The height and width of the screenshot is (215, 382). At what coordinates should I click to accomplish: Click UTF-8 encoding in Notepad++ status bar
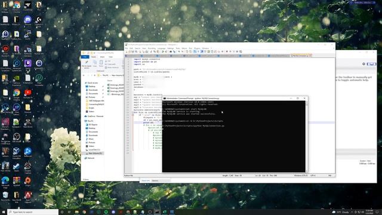[x=313, y=175]
